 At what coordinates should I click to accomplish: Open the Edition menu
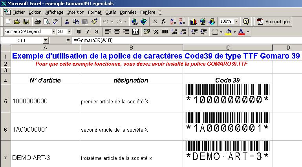tap(35, 12)
